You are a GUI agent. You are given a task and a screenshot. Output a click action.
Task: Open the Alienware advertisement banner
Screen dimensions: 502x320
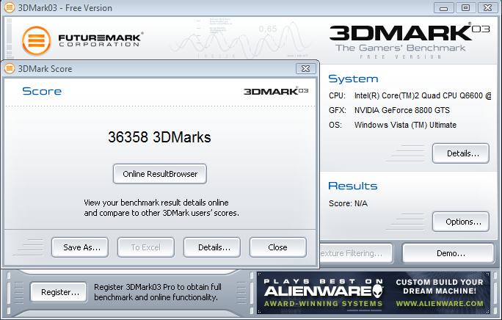coord(374,293)
